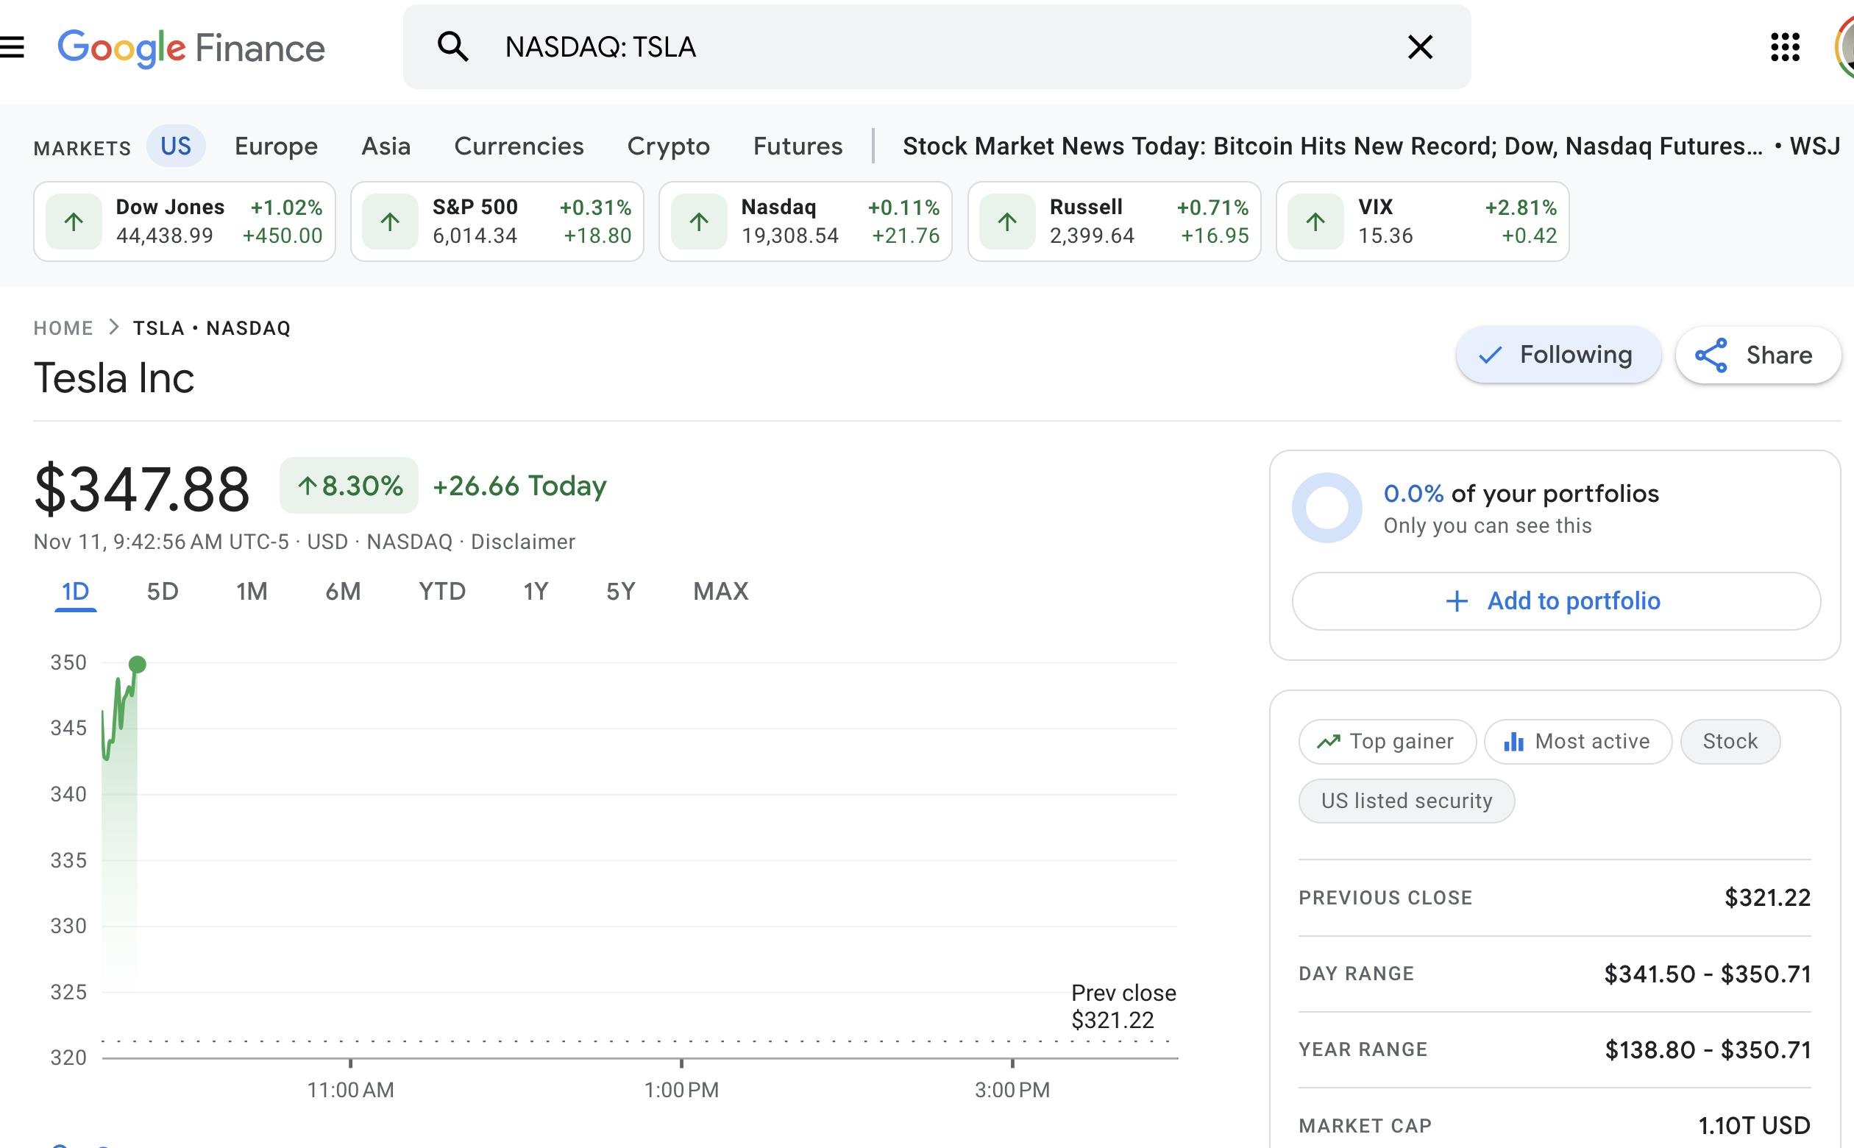Click the Top gainer trend icon
This screenshot has height=1148, width=1854.
pos(1329,742)
